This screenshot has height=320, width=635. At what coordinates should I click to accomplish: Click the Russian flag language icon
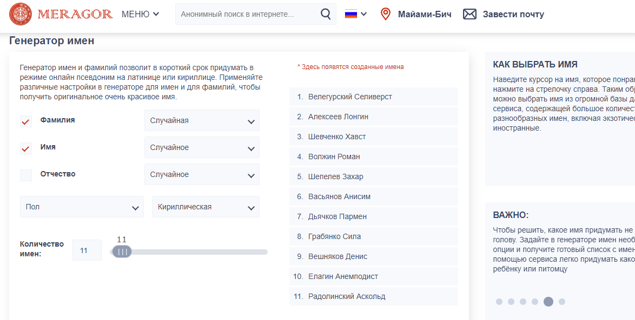pyautogui.click(x=351, y=14)
